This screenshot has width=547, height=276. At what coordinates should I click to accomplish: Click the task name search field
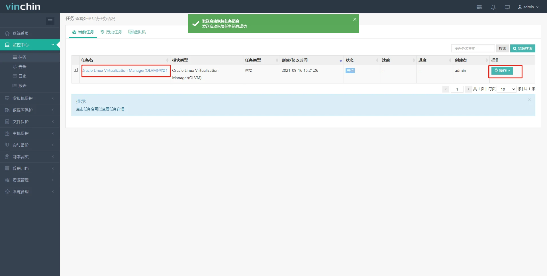tap(473, 48)
